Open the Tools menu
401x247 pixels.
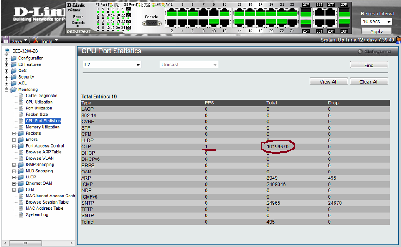(x=49, y=41)
